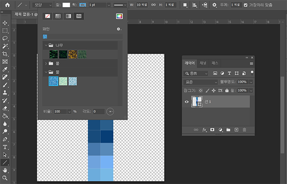Toggle the 가장자리 맞춤 checkbox

pyautogui.click(x=246, y=5)
